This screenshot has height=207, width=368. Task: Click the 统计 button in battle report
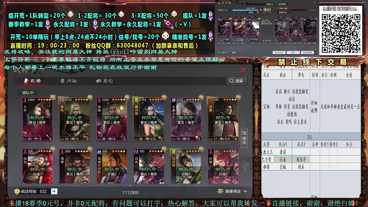tap(293, 52)
